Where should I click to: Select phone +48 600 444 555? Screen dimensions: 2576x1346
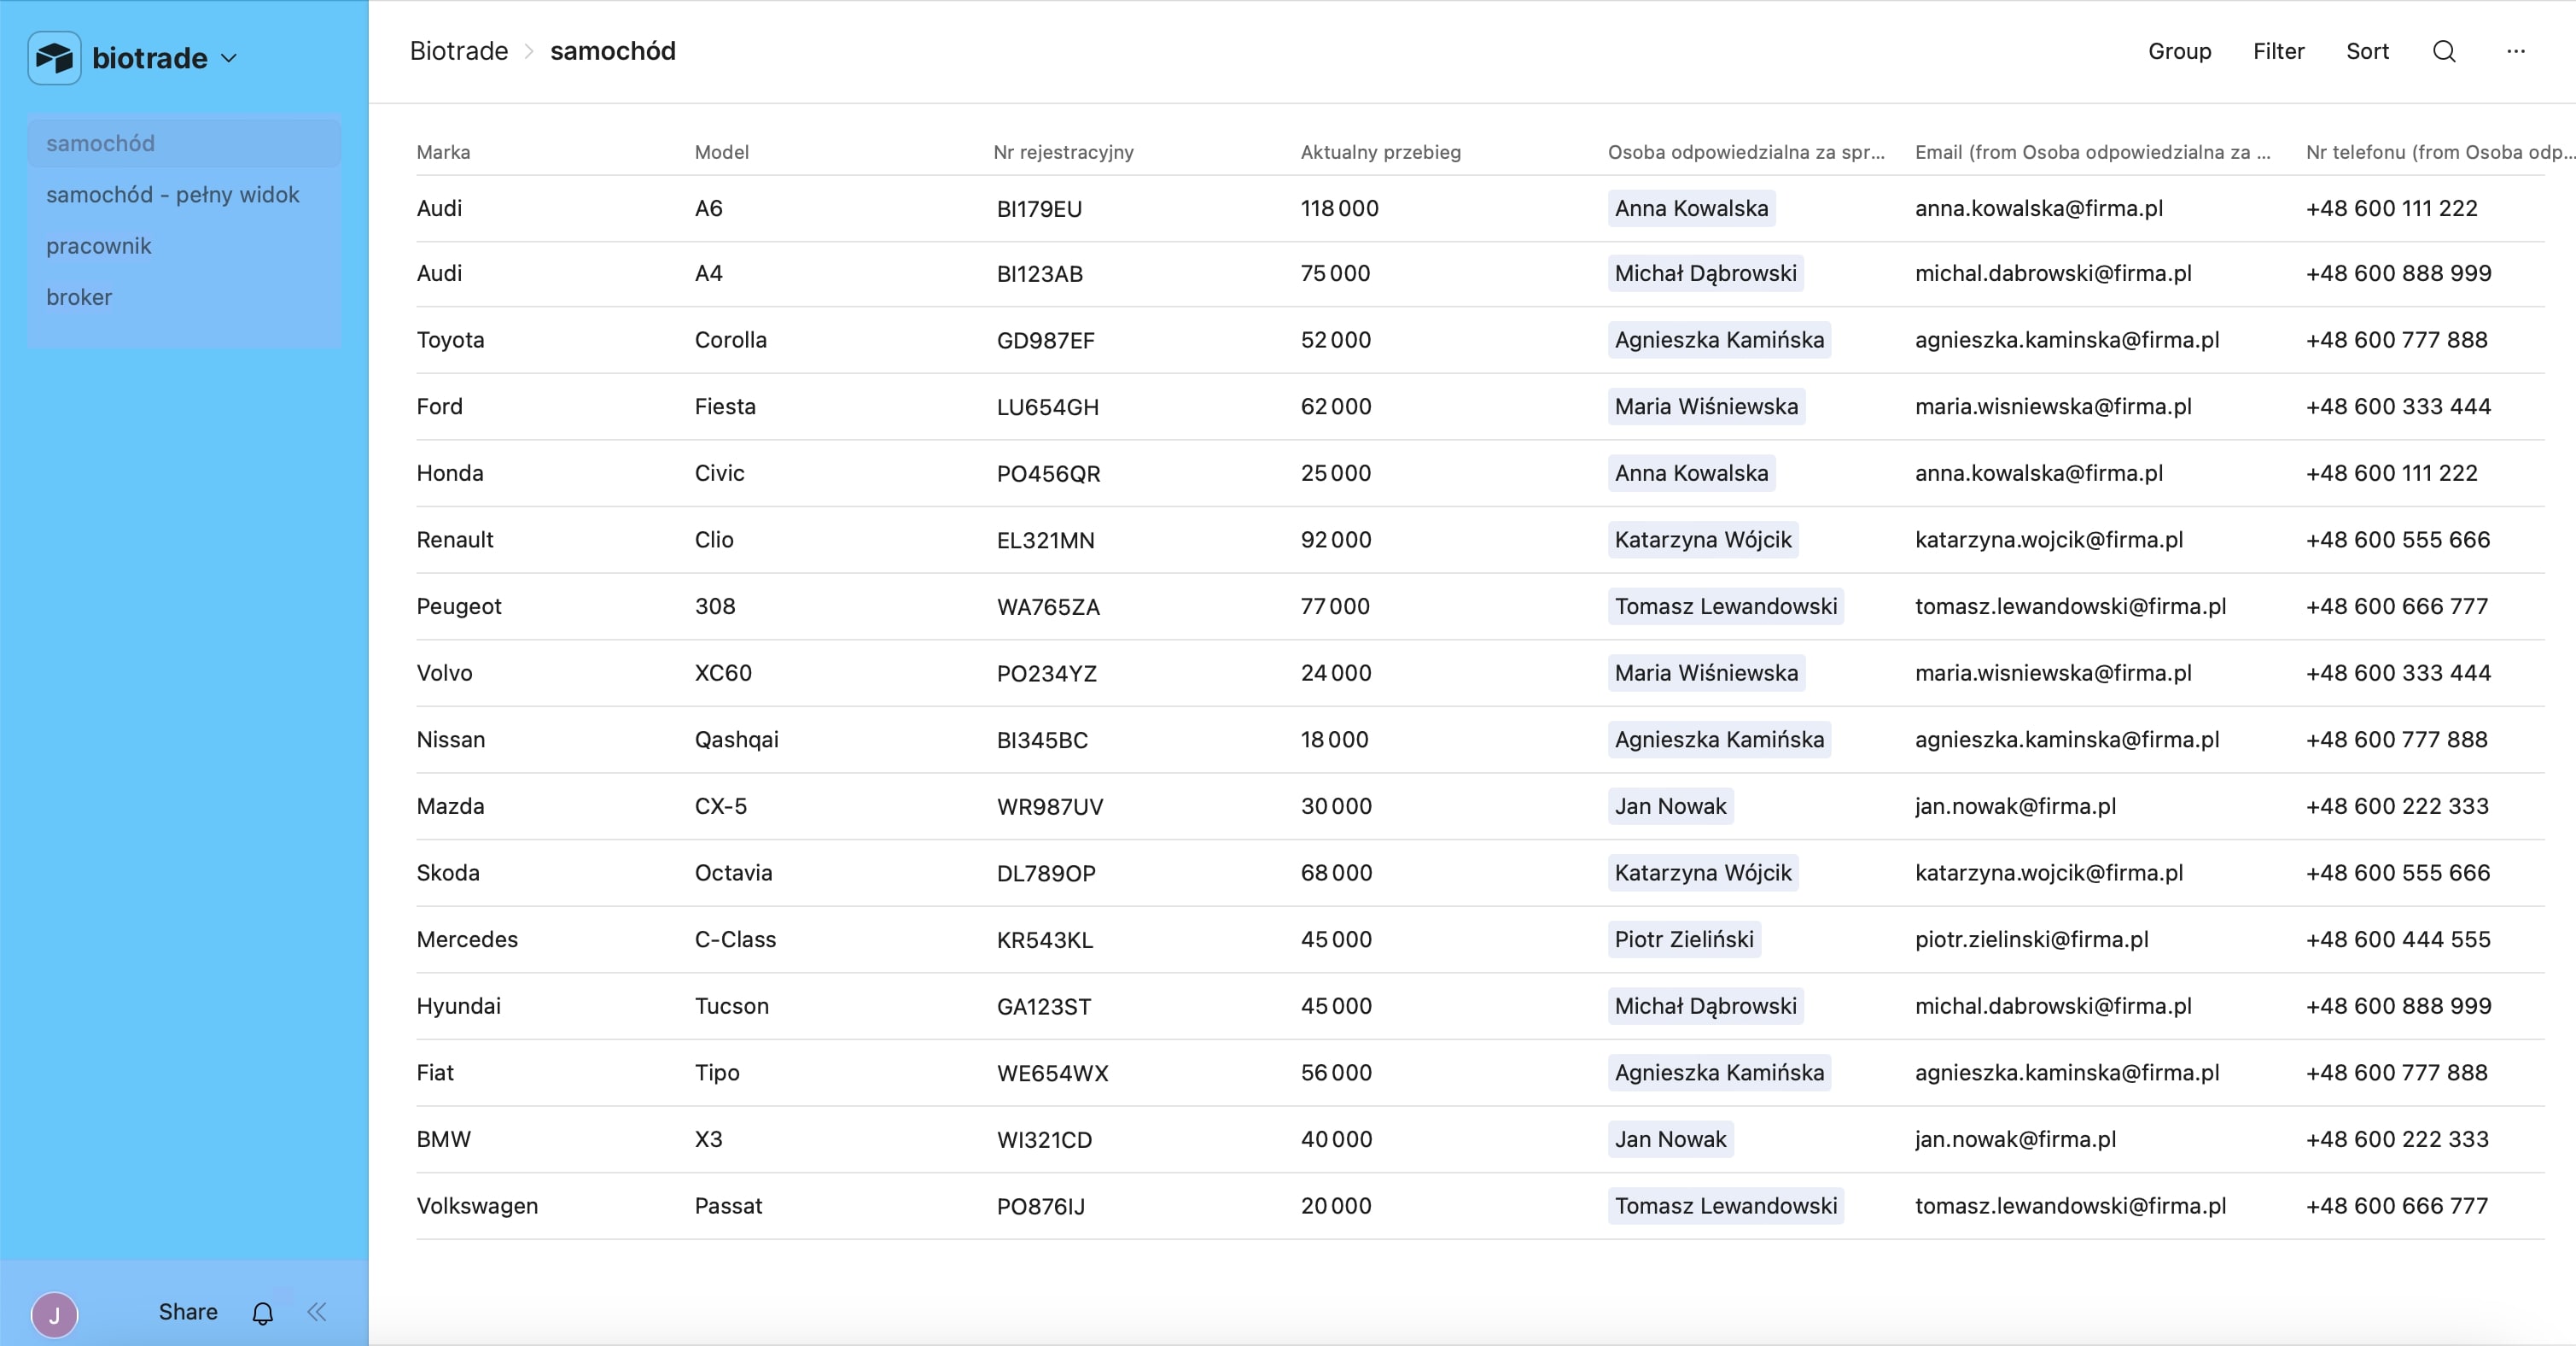[x=2398, y=939]
